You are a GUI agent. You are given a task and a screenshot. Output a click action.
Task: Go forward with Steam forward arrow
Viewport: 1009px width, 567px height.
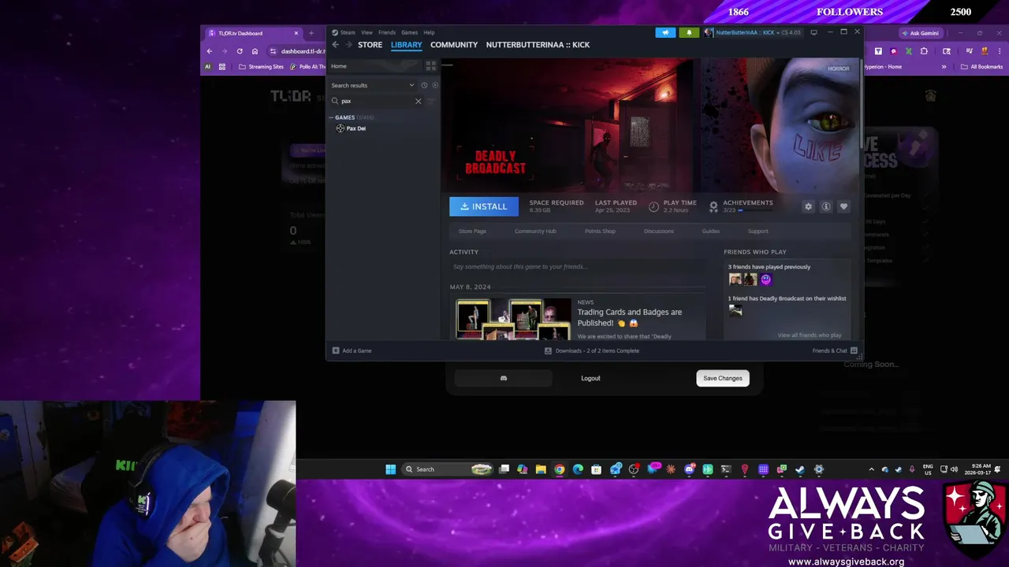click(x=347, y=45)
